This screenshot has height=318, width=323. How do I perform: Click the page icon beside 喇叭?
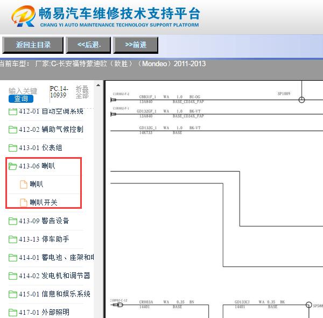(24, 185)
